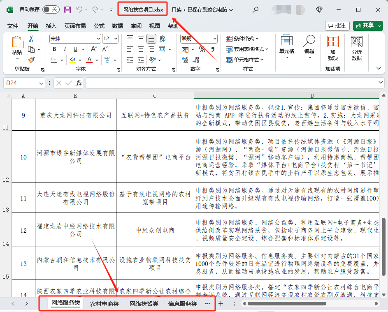Click the Increase Font Size icon

(93, 49)
